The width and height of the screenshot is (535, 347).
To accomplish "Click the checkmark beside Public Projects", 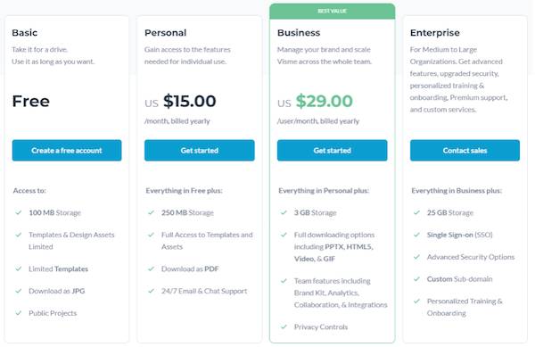I will [19, 313].
